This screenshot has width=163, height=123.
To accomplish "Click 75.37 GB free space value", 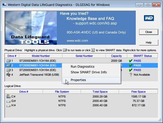I will coord(139,101).
